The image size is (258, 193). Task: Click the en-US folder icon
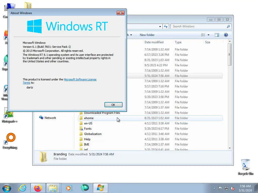pos(81,123)
